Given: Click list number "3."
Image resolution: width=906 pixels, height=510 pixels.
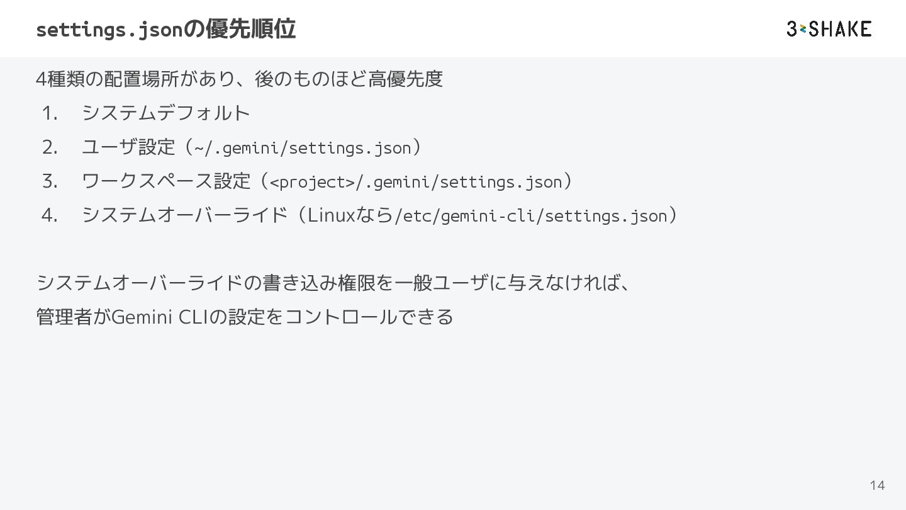Looking at the screenshot, I should point(50,181).
